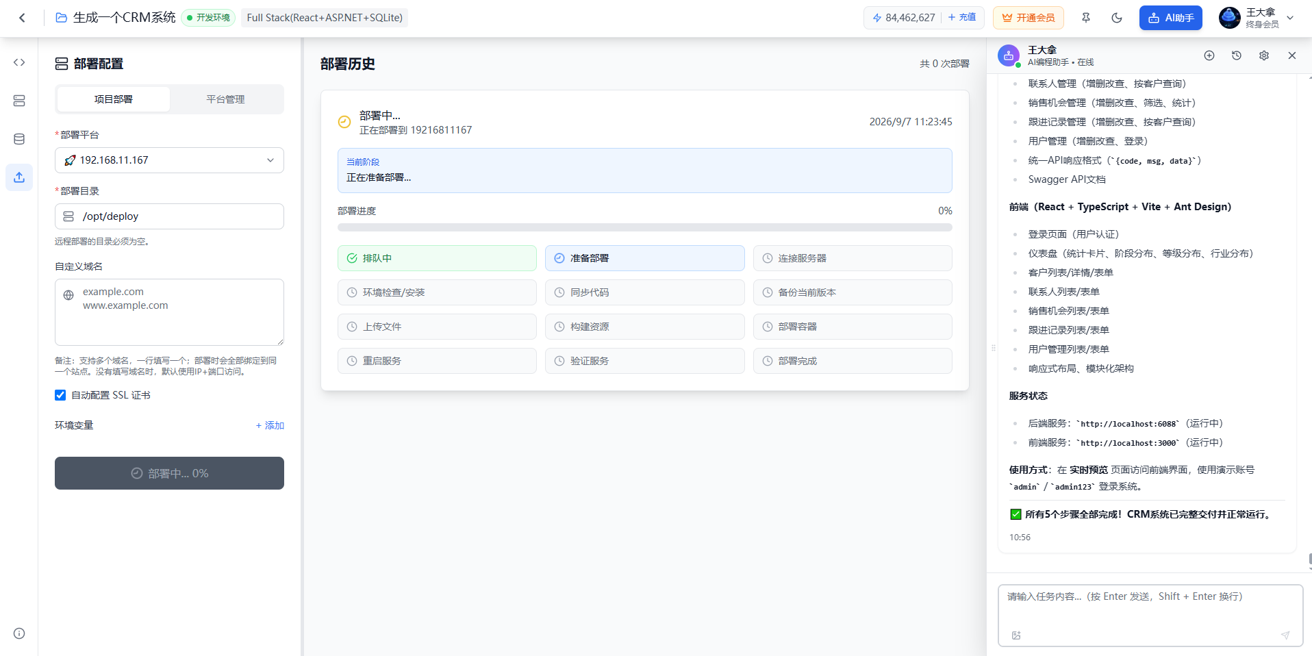Click the AI assistant robot avatar
1312x656 pixels.
click(x=1009, y=55)
